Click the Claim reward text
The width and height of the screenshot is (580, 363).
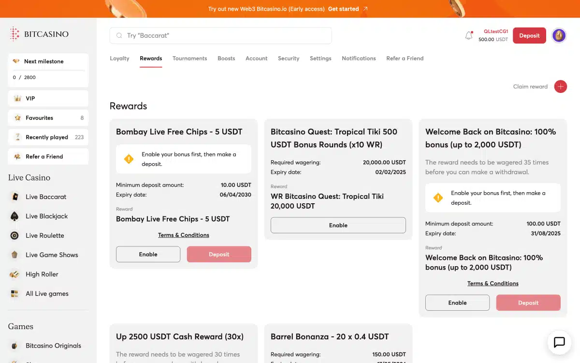[x=530, y=87]
